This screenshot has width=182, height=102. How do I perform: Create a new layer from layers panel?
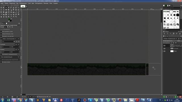[164, 97]
